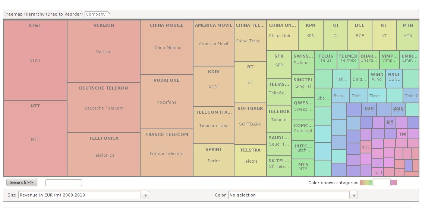Select the SingTel treemap cell
Screen dimensions: 422x208
(303, 86)
